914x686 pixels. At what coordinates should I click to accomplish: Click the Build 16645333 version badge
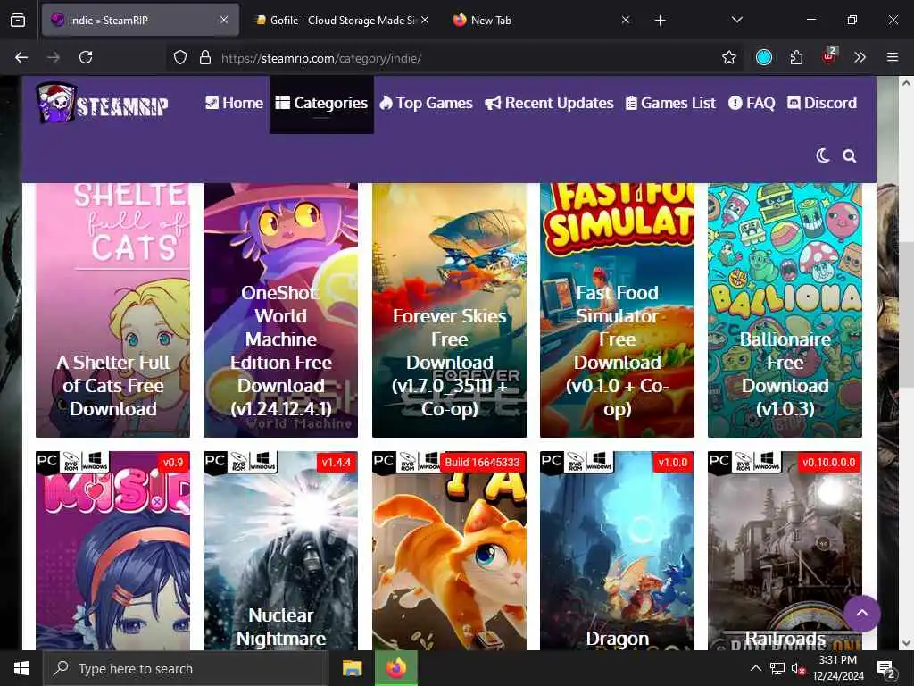click(x=482, y=463)
